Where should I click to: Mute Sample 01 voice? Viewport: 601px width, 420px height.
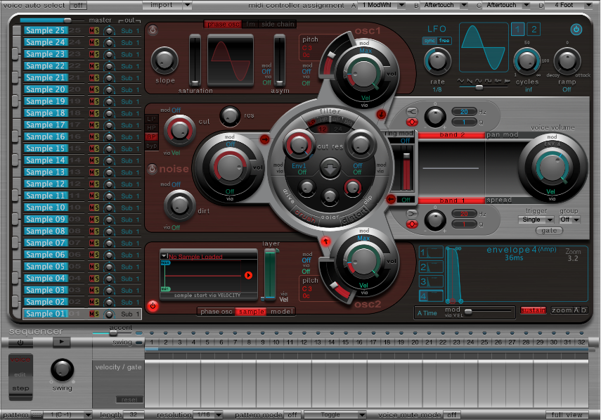(x=91, y=314)
